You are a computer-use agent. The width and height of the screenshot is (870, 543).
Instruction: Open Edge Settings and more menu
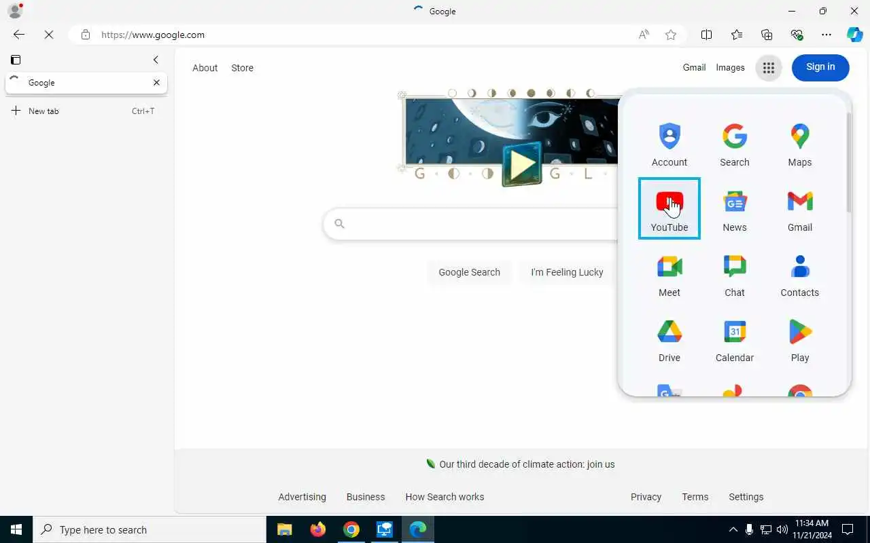(x=826, y=35)
